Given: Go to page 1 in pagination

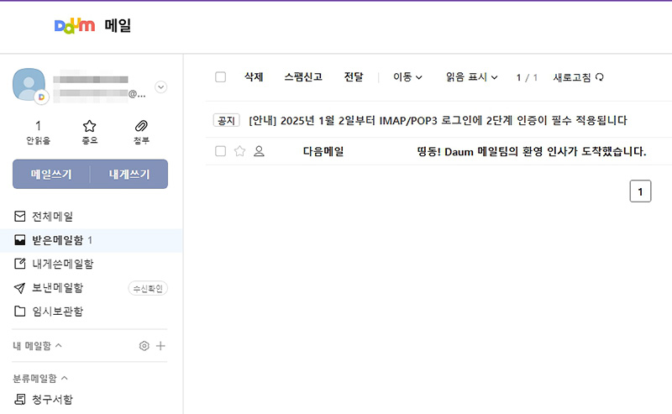Looking at the screenshot, I should pos(640,191).
